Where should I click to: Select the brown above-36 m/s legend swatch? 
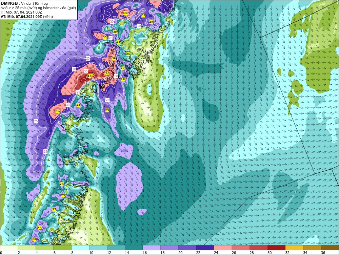330,248
